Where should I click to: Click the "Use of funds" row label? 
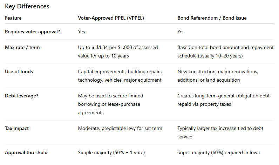[19, 71]
